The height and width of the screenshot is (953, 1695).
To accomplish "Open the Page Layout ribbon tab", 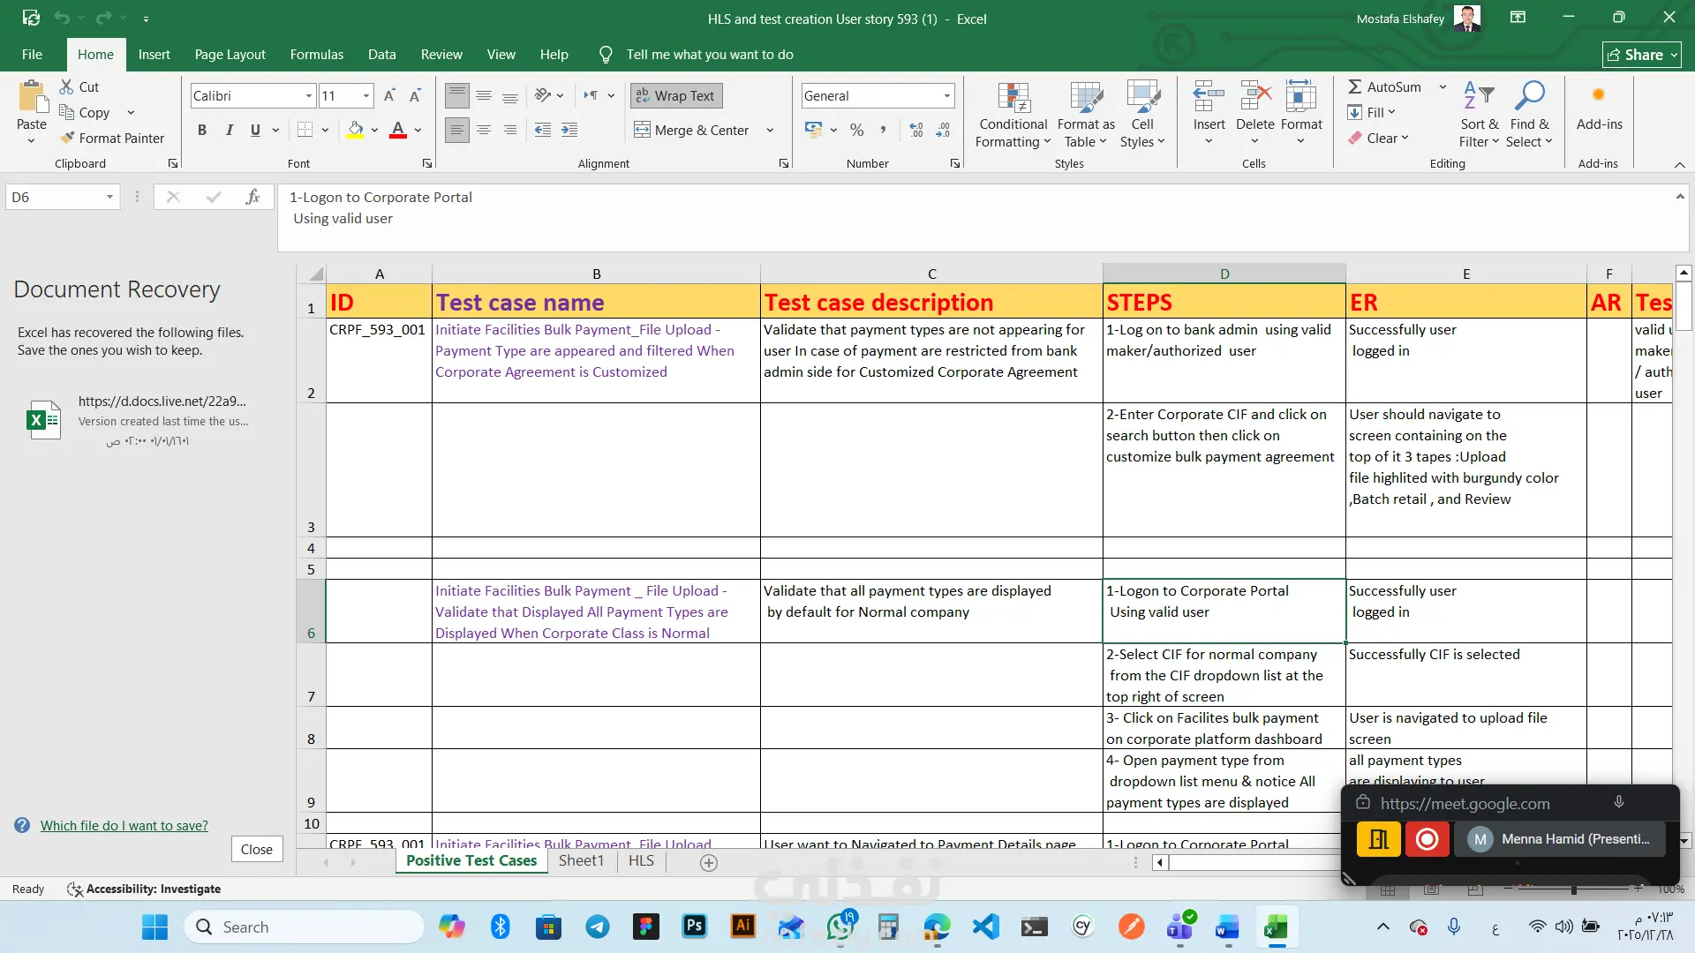I will click(x=230, y=54).
